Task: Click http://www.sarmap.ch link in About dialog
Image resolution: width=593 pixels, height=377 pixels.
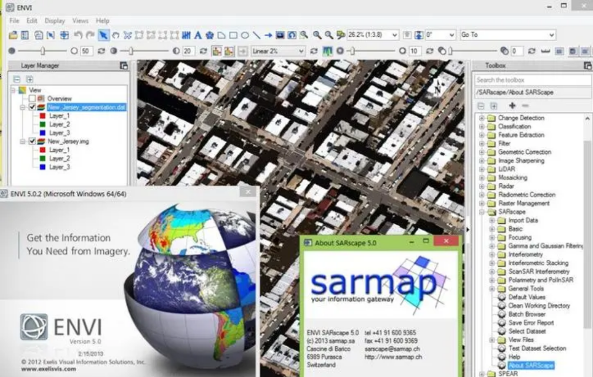Action: [x=393, y=357]
